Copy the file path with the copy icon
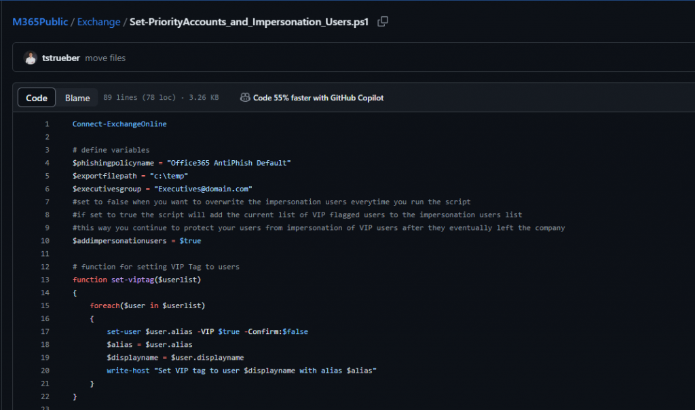The image size is (695, 410). tap(383, 22)
